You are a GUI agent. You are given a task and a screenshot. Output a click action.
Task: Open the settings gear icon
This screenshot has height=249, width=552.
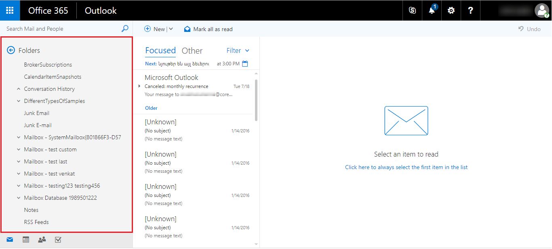point(451,10)
